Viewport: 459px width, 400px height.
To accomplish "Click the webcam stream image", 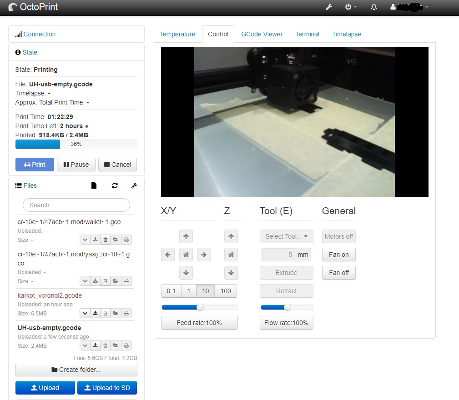I will coord(294,122).
